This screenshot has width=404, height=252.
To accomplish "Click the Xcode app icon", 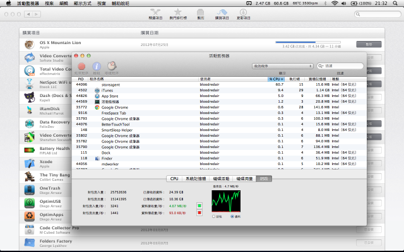I will coord(30,164).
